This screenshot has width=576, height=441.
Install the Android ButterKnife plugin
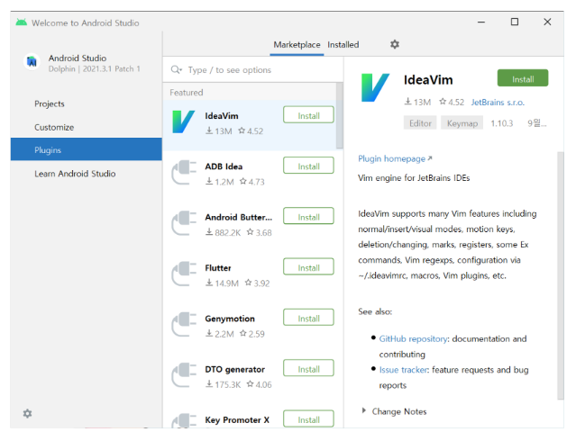pyautogui.click(x=308, y=216)
